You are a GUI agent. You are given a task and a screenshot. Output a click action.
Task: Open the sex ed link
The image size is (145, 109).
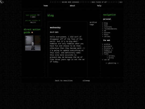coord(107,60)
